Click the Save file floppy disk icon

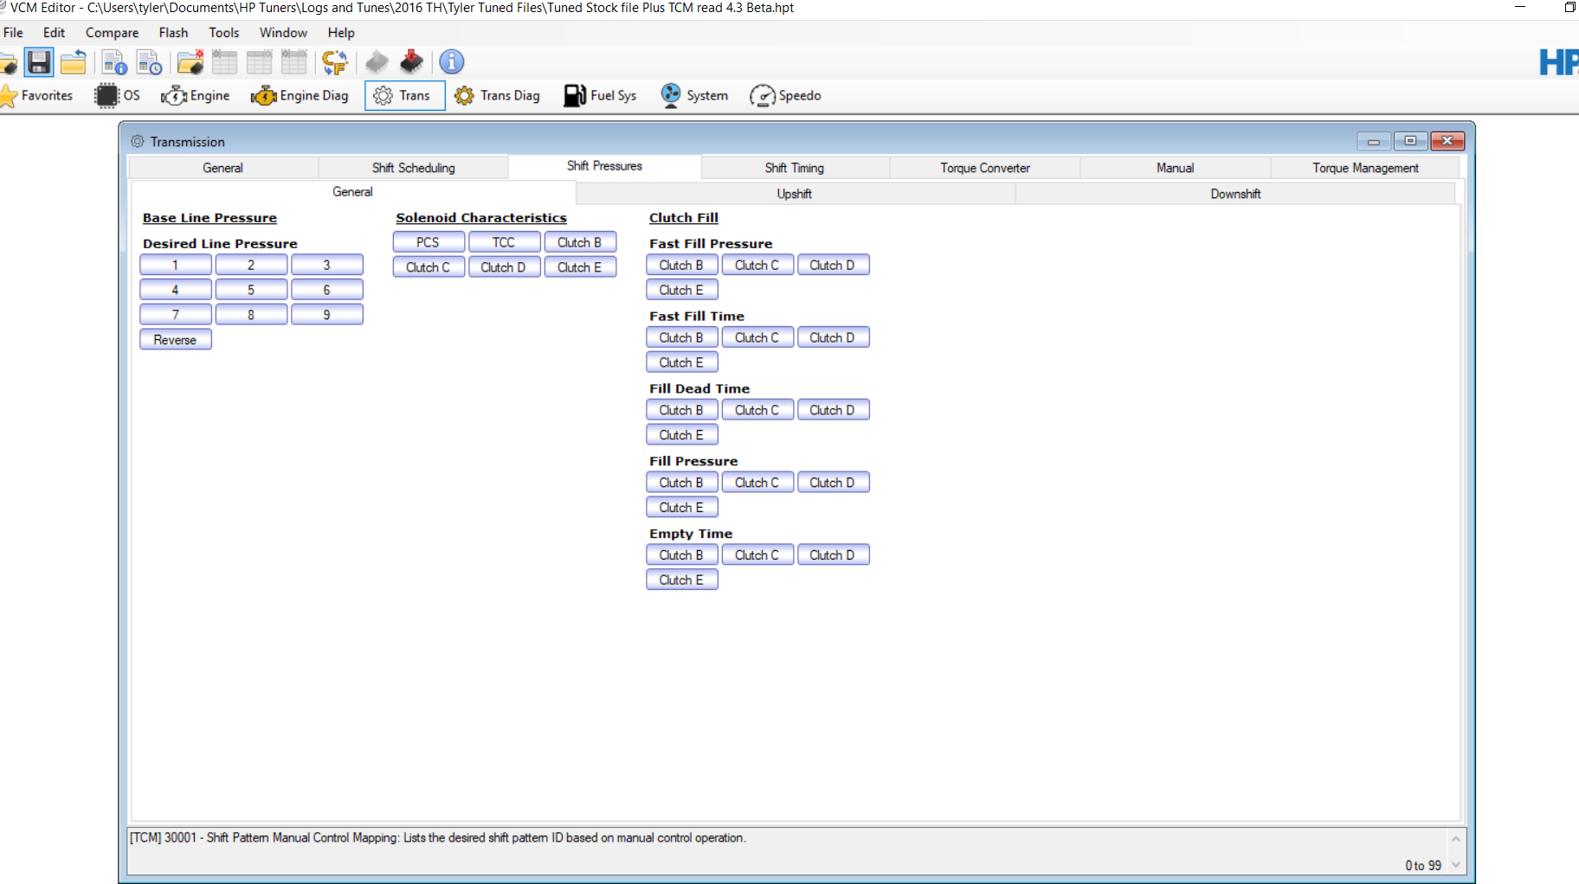39,62
